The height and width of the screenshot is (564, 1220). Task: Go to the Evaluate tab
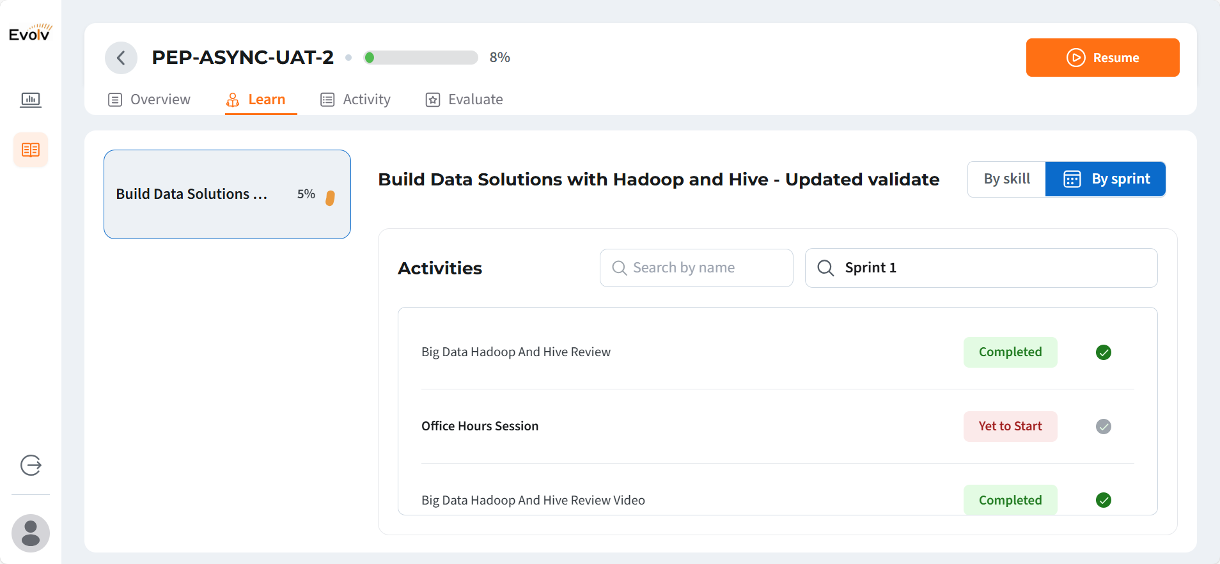tap(464, 100)
